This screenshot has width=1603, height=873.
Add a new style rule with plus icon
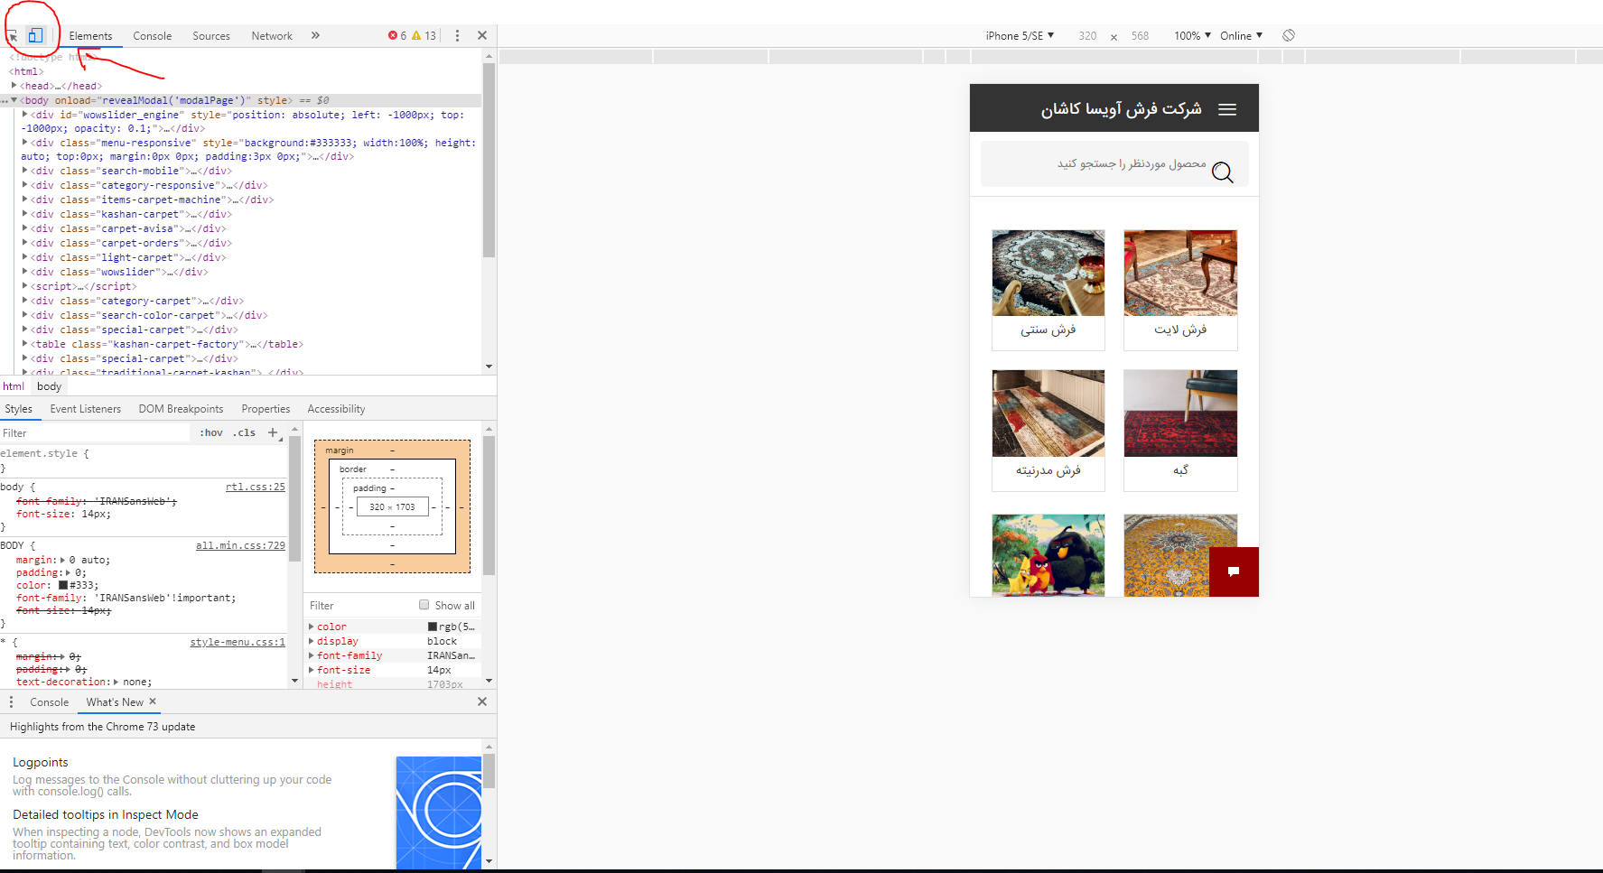click(273, 432)
